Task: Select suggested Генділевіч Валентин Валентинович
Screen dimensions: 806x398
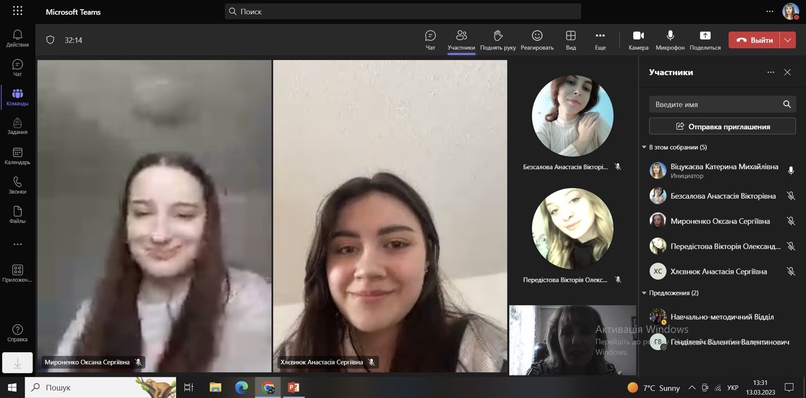Action: click(x=722, y=342)
